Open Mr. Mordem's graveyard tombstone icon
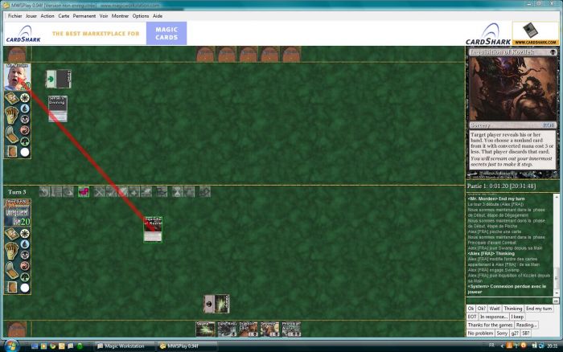Viewport: 563px width, 352px height. point(11,135)
